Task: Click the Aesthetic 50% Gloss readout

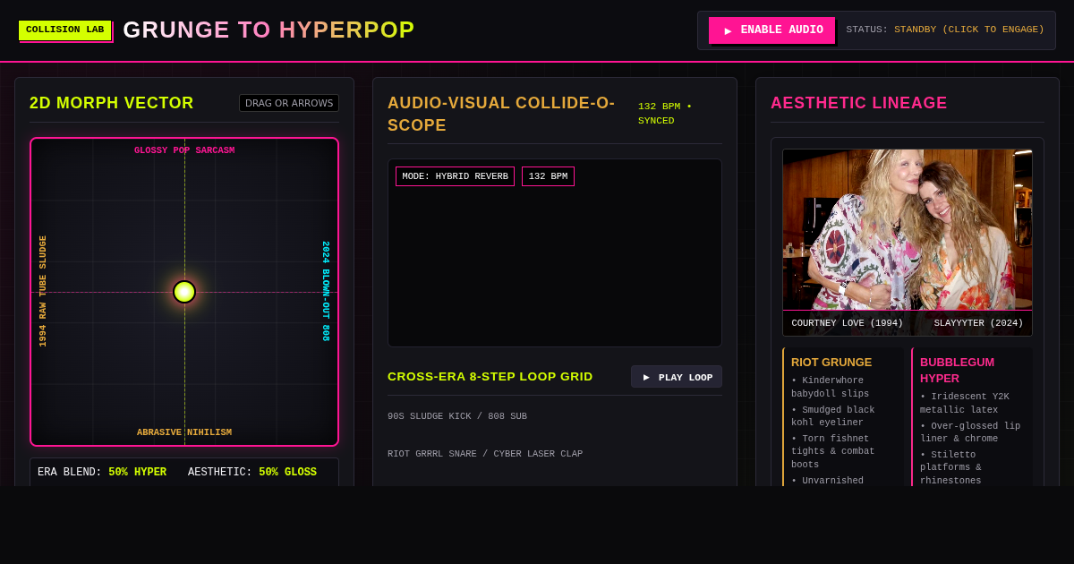Action: (x=252, y=473)
